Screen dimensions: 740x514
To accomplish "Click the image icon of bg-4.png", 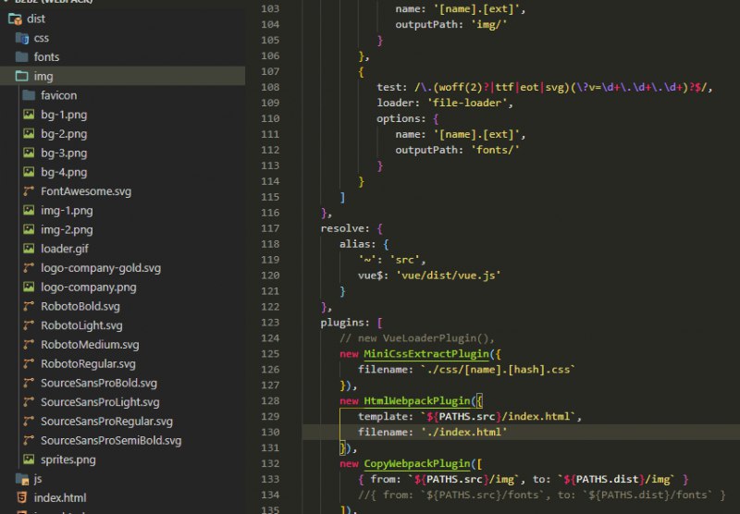I will pos(29,172).
